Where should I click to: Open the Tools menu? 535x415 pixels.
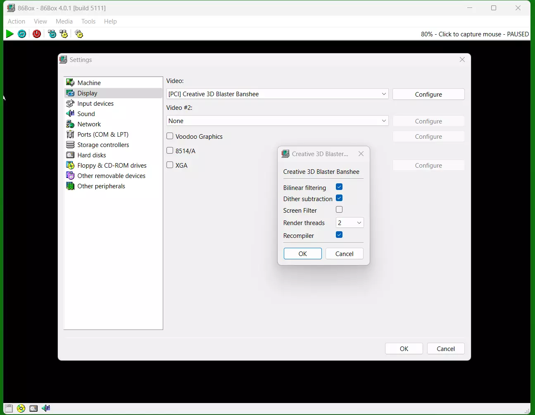tap(88, 21)
